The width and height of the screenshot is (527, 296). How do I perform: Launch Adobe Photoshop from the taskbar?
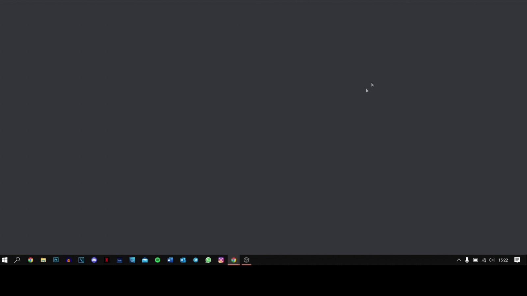click(x=56, y=260)
